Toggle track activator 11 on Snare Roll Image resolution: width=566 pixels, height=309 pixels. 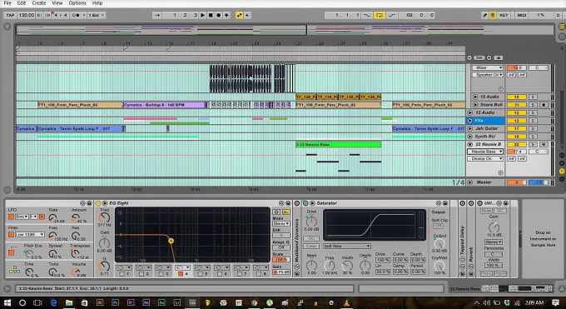pos(516,105)
